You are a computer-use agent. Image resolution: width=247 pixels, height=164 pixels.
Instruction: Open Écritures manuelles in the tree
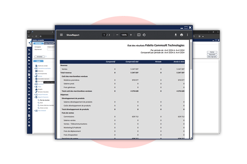pyautogui.click(x=43, y=92)
